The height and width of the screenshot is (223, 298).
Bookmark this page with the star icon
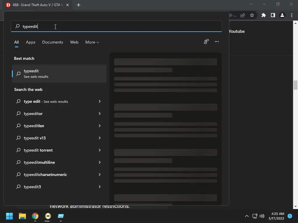[252, 15]
